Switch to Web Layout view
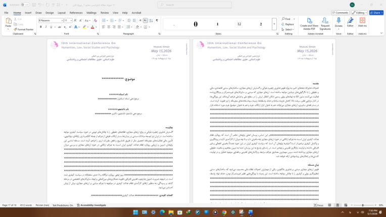386x217 pixels. (346, 205)
